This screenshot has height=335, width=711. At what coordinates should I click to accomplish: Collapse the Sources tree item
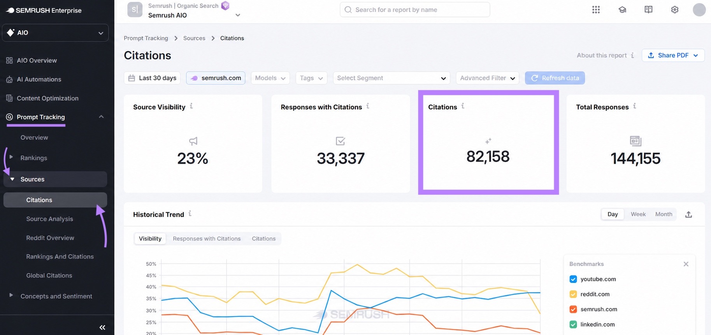pos(12,179)
